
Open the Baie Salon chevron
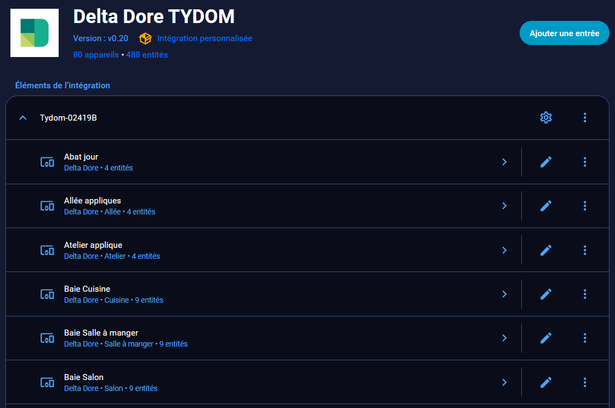click(504, 383)
